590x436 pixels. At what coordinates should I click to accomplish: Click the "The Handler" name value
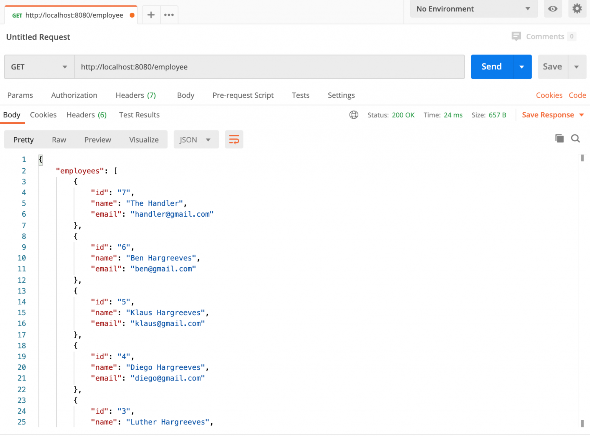(x=154, y=203)
